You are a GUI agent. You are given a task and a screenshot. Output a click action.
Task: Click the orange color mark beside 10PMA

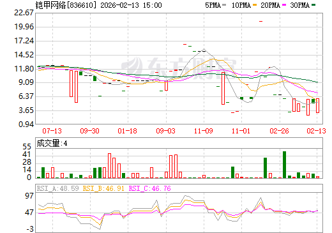click(x=255, y=4)
